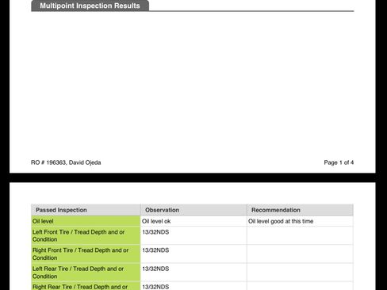This screenshot has width=387, height=290.
Task: Click the 'Oil level ok' observation cell
Action: point(193,221)
